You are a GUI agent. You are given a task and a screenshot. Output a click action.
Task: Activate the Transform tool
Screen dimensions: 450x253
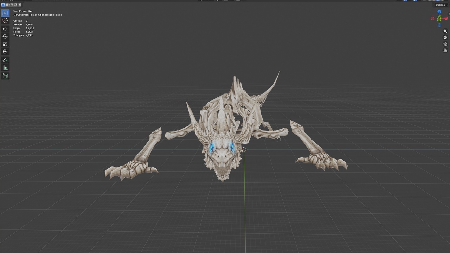5,52
